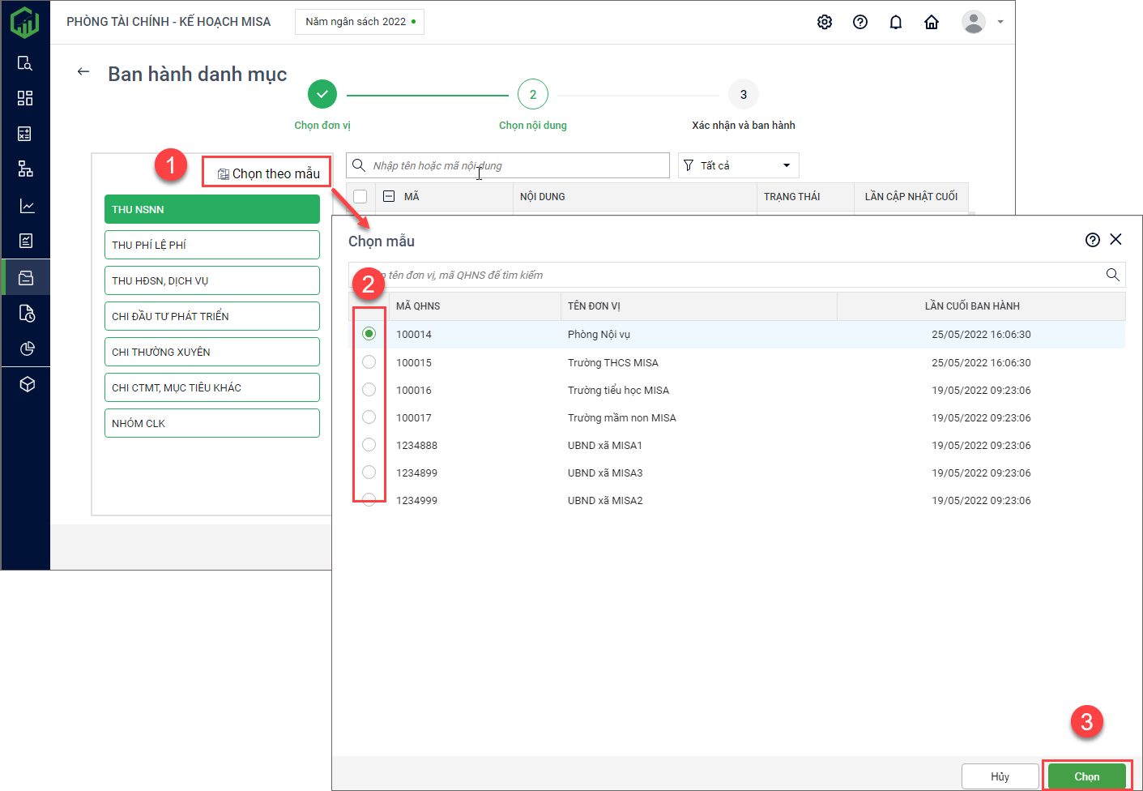Select radio button for 100017 Trường mầm non MISA
The width and height of the screenshot is (1143, 791).
click(x=369, y=417)
